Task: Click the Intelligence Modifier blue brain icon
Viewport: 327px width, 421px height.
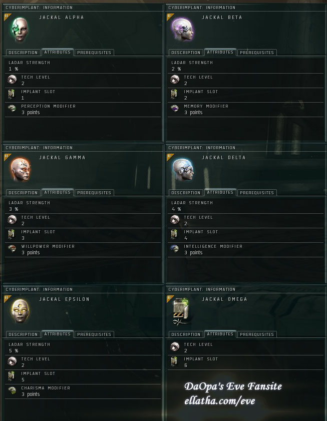Action: (175, 249)
